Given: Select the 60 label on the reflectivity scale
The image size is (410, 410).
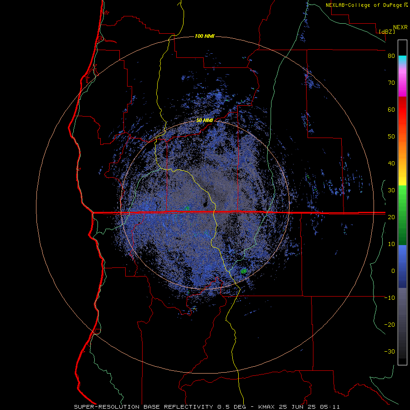Looking at the screenshot, I should (391, 109).
